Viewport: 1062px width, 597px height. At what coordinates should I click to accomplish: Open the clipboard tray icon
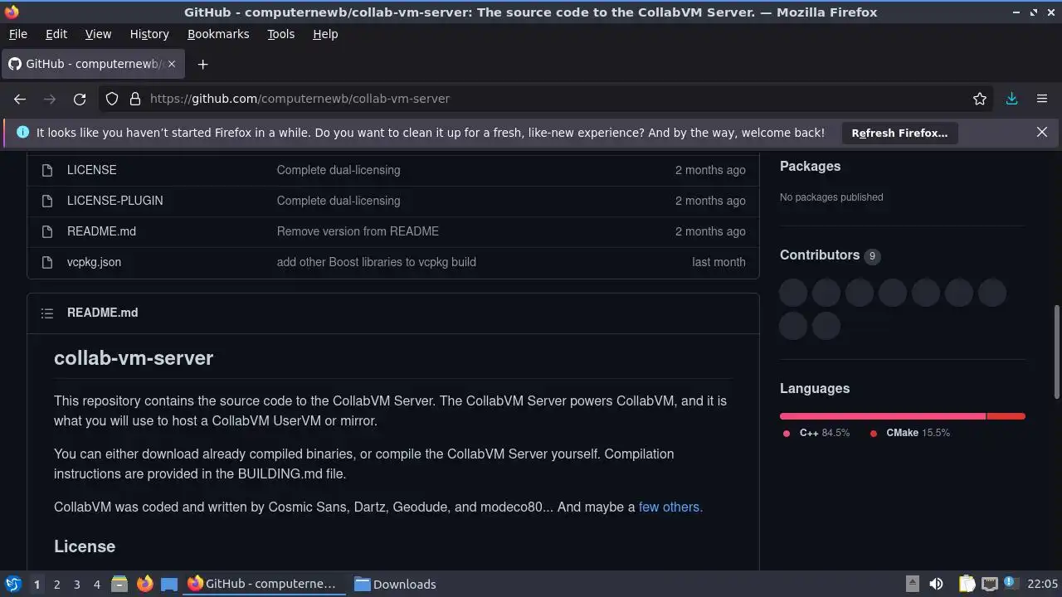pos(967,584)
